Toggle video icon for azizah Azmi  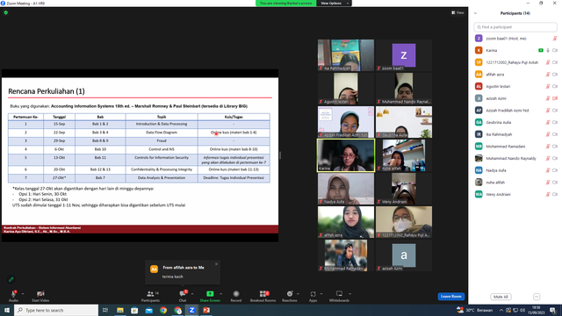555,98
